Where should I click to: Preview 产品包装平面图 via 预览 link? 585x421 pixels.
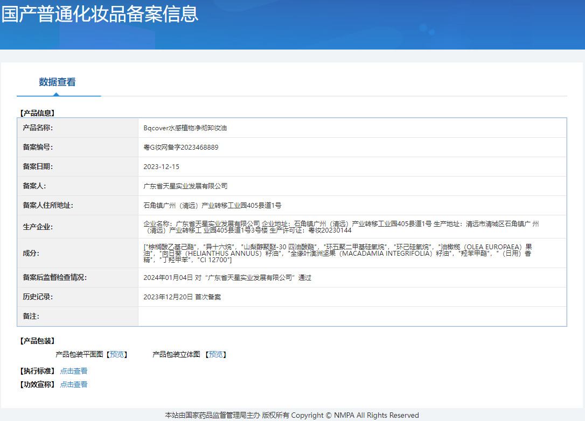pos(117,354)
